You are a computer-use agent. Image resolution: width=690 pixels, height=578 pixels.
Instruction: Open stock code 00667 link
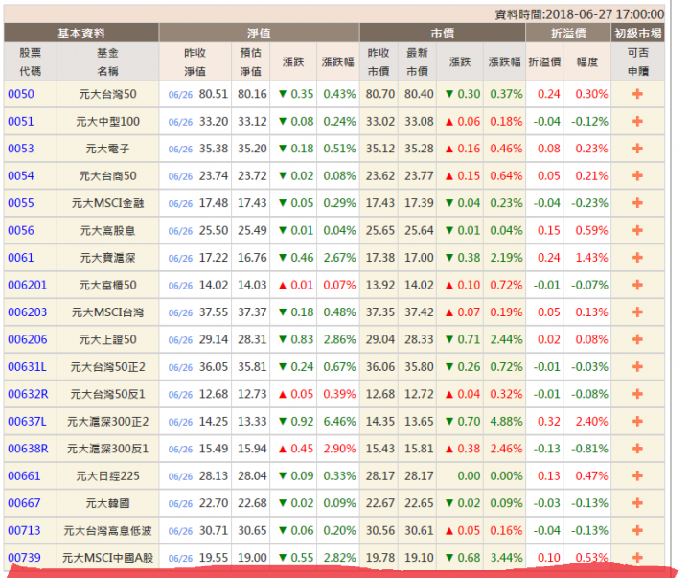pyautogui.click(x=24, y=503)
